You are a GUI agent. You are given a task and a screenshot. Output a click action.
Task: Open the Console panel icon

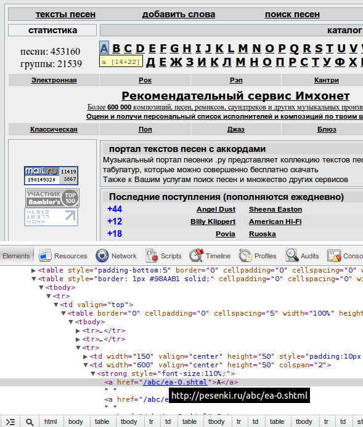coord(334,256)
